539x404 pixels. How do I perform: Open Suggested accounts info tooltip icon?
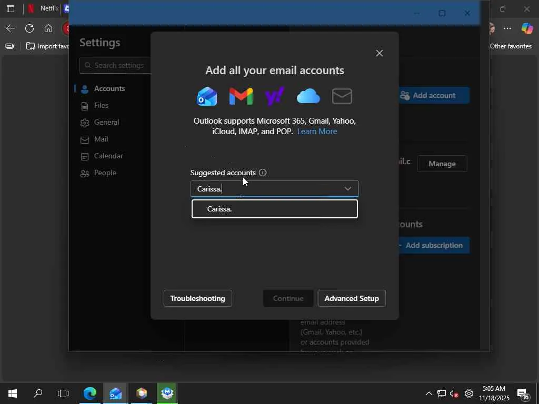[x=263, y=173]
